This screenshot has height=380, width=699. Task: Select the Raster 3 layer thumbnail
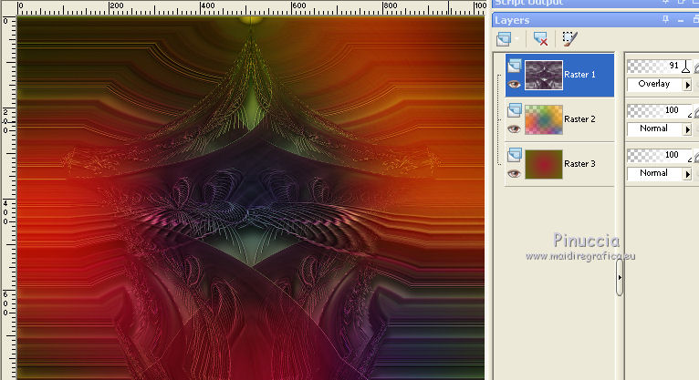544,164
